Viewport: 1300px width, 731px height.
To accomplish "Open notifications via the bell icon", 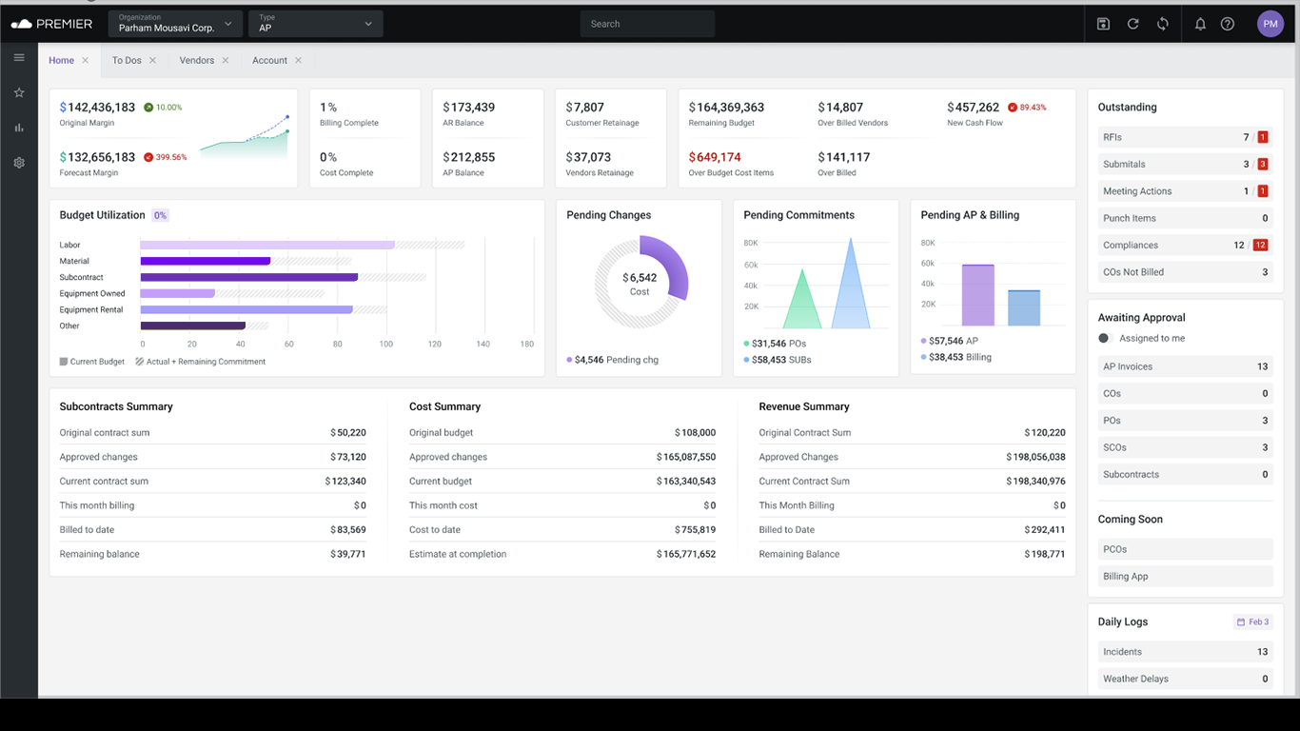I will [x=1200, y=24].
